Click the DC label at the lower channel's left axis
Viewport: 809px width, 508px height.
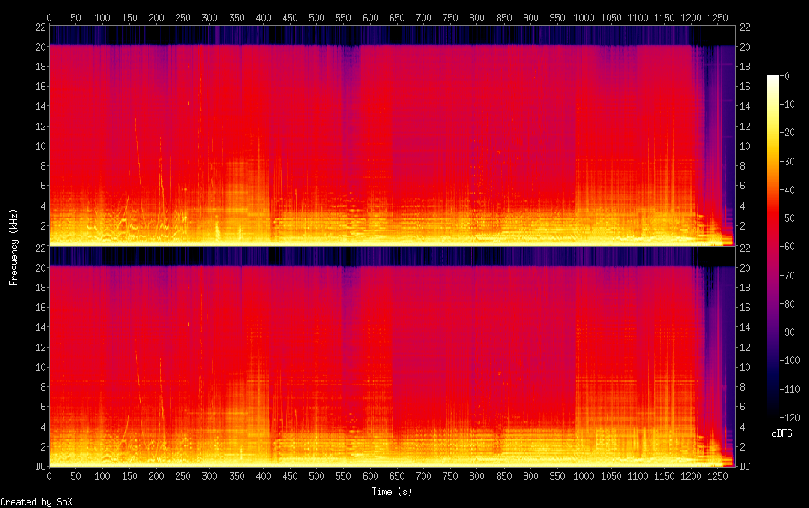click(x=39, y=467)
